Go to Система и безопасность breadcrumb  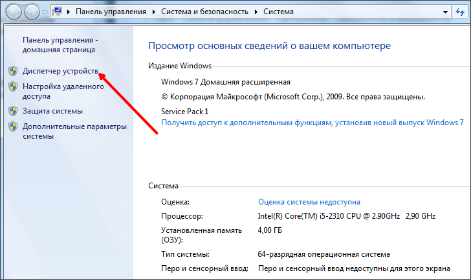pyautogui.click(x=204, y=12)
